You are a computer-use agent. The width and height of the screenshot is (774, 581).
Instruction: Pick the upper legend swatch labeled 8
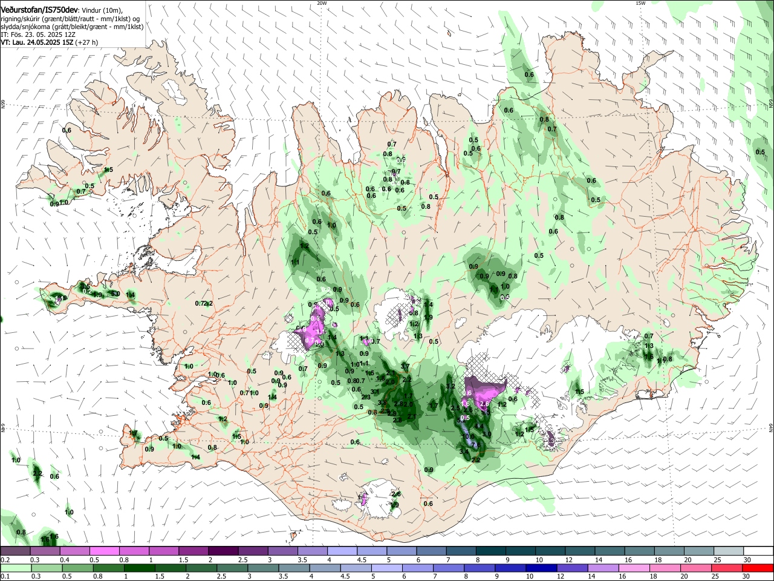coord(491,551)
